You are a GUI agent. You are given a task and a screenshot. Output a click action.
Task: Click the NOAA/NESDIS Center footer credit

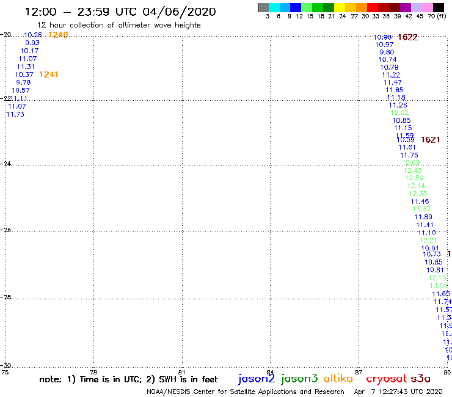[246, 392]
